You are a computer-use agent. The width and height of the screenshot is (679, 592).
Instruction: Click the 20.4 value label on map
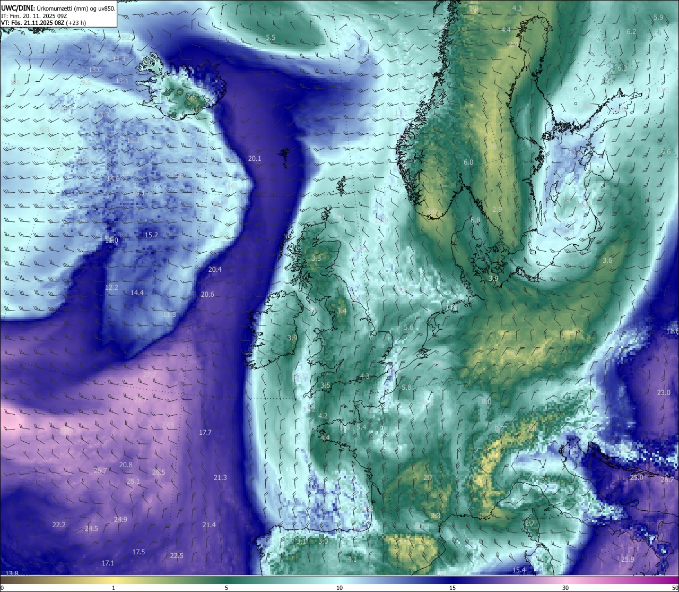215,269
